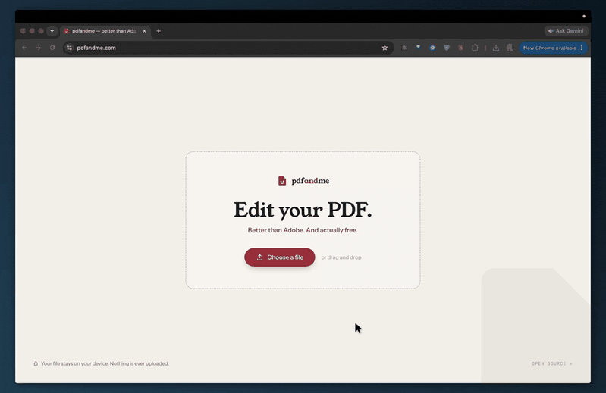Click the blue square gear extension icon
The width and height of the screenshot is (606, 393).
[x=432, y=48]
